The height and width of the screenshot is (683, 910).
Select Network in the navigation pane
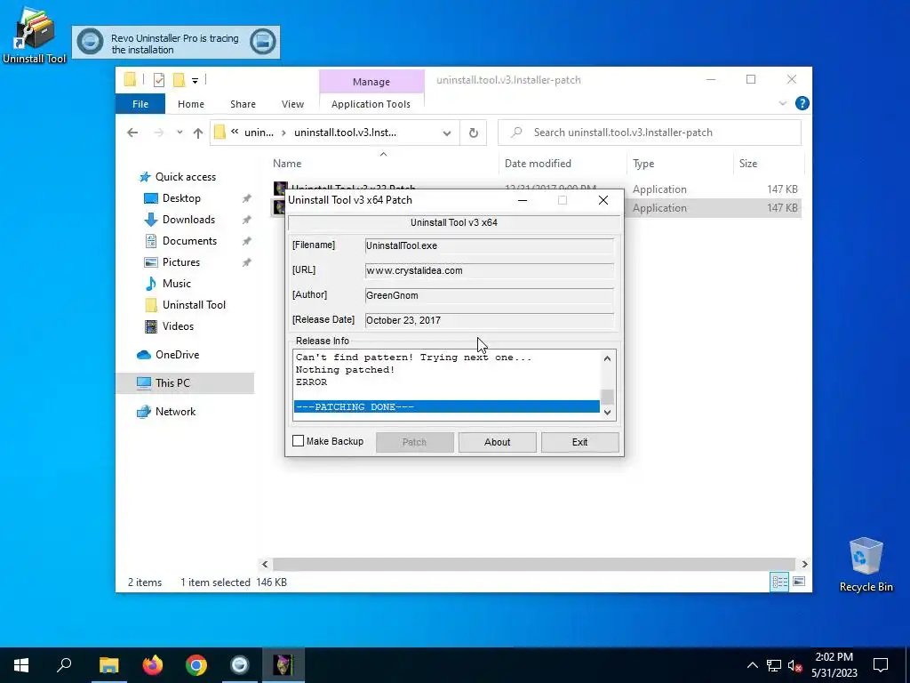pos(175,412)
